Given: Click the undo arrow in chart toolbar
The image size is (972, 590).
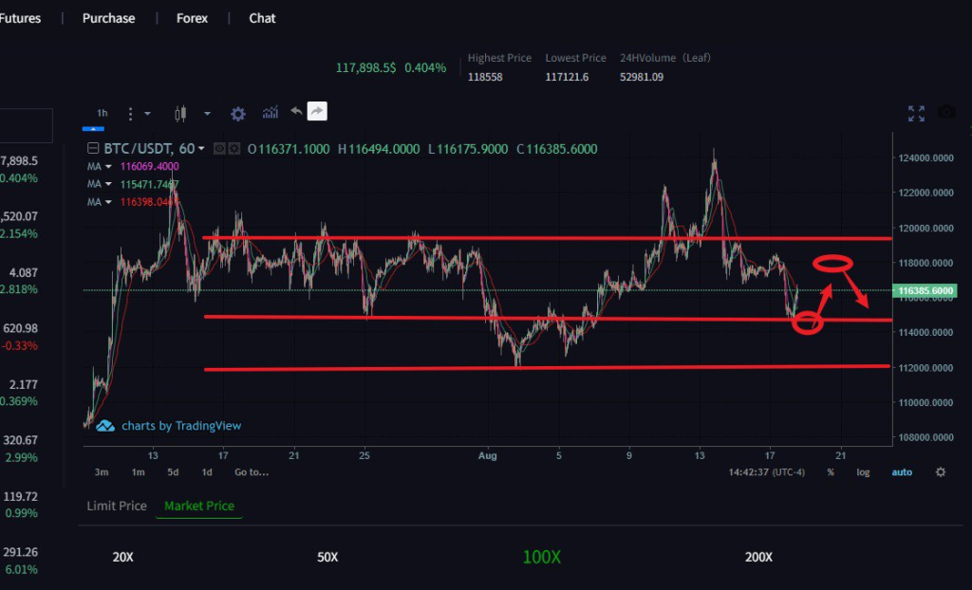Looking at the screenshot, I should pyautogui.click(x=296, y=112).
